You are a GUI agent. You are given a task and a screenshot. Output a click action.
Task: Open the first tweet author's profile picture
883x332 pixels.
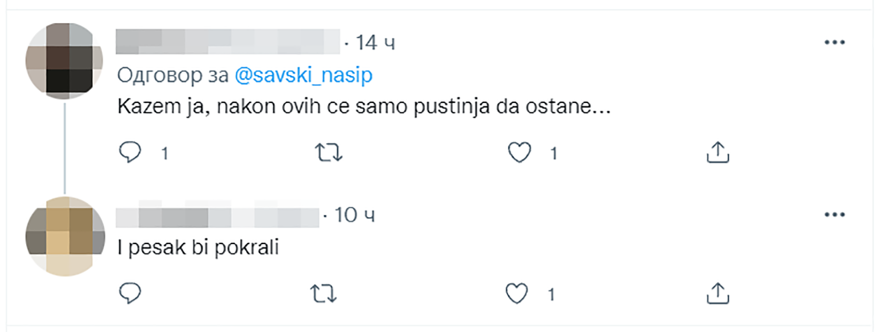64,58
